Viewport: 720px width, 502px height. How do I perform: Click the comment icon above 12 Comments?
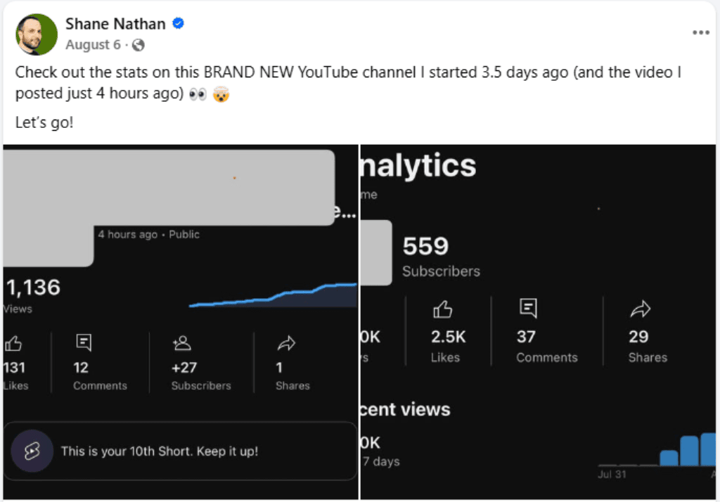(x=84, y=343)
